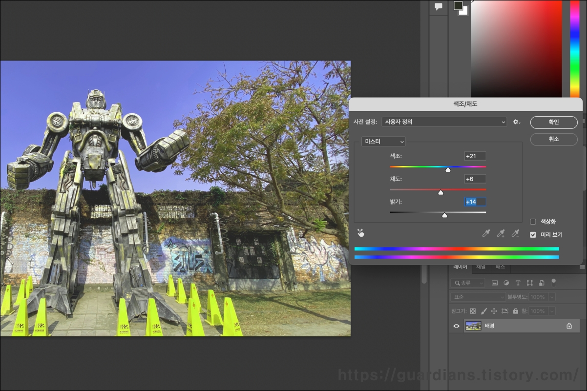Click the 채도 value field showing +6
The height and width of the screenshot is (391, 587).
475,179
